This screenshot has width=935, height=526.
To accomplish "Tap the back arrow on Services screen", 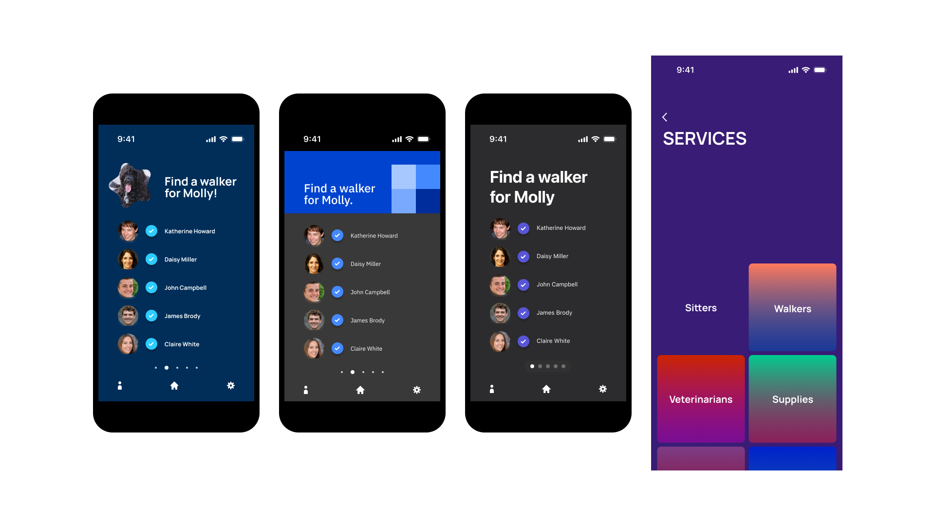I will pos(666,116).
